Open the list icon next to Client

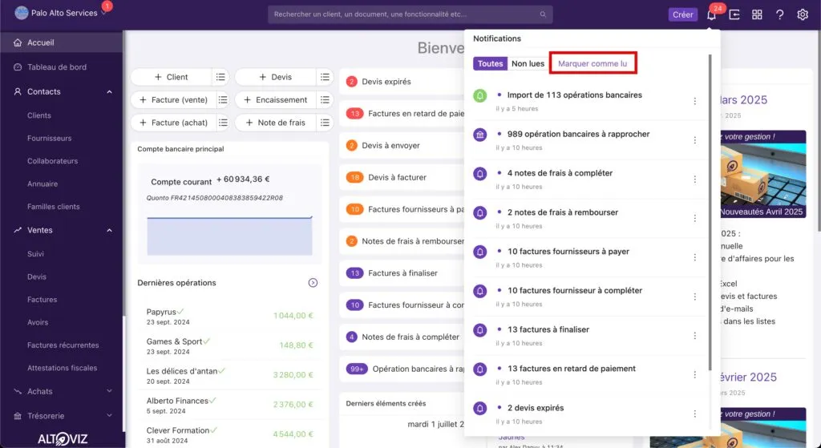click(220, 77)
